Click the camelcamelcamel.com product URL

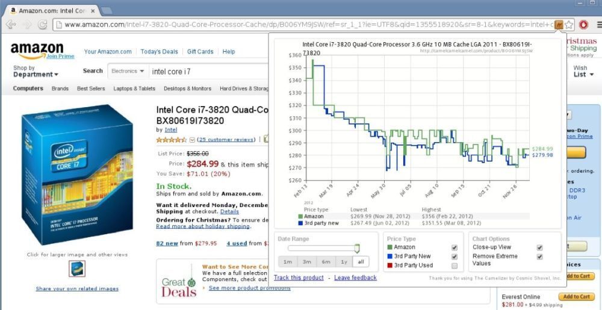(476, 51)
